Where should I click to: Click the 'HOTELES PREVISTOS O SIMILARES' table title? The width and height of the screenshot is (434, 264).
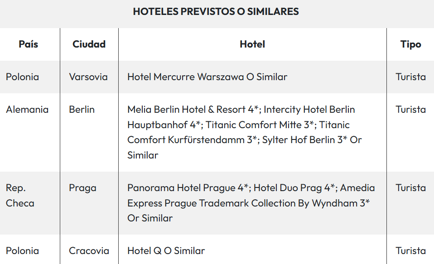click(x=216, y=12)
